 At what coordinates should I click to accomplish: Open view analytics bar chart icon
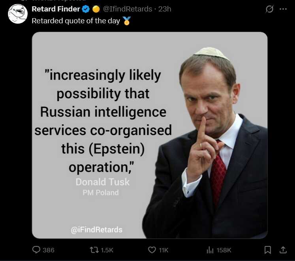tap(210, 250)
